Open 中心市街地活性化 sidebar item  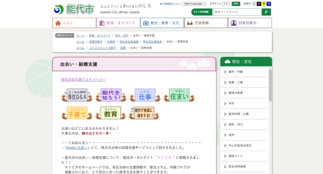[x=244, y=145]
